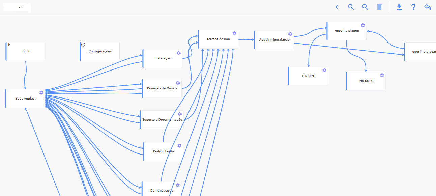Click the undo back arrow icon

tap(428, 7)
